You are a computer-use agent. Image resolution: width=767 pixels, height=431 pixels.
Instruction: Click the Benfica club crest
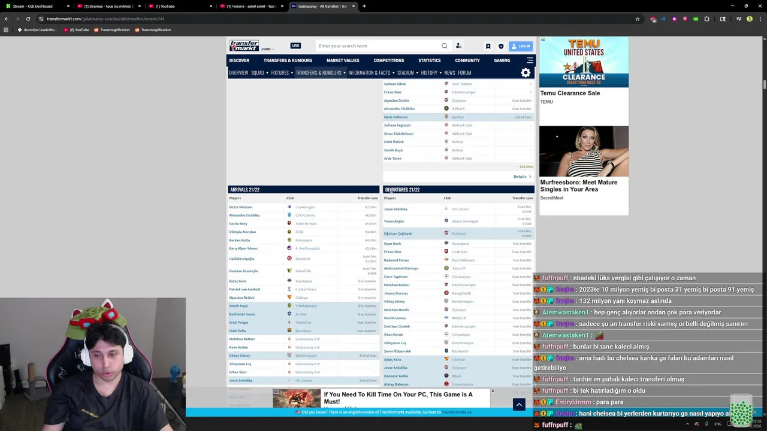point(446,117)
